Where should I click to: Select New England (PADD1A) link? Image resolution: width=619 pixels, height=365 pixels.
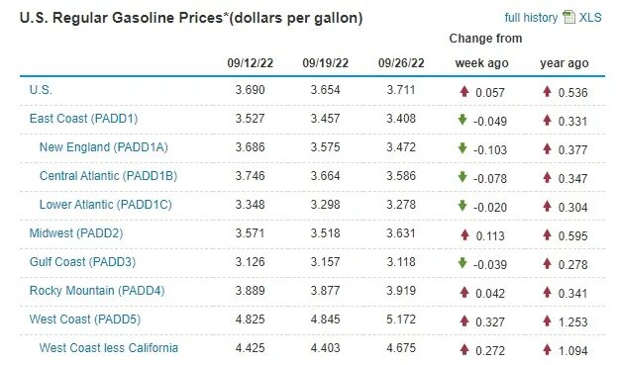[103, 147]
